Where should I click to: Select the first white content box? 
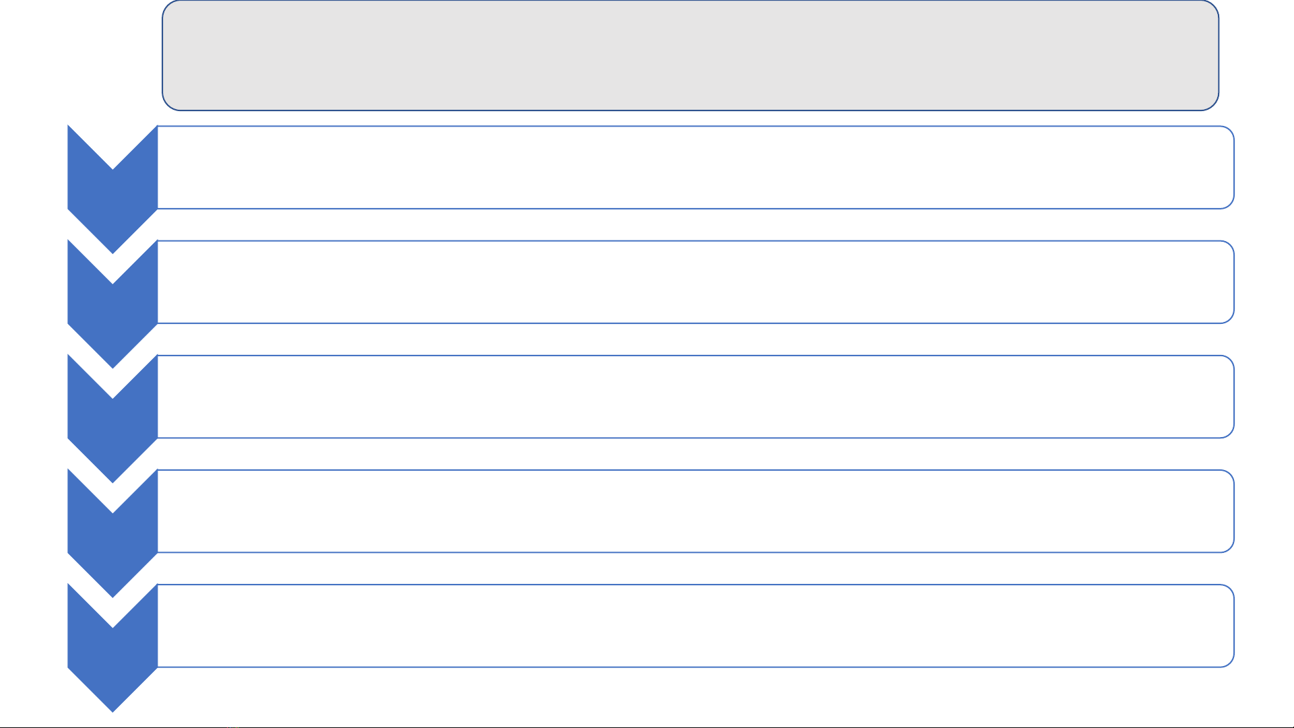[x=696, y=167]
